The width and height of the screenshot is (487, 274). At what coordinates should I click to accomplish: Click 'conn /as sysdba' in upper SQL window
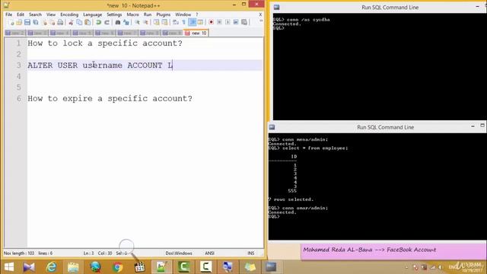point(308,20)
